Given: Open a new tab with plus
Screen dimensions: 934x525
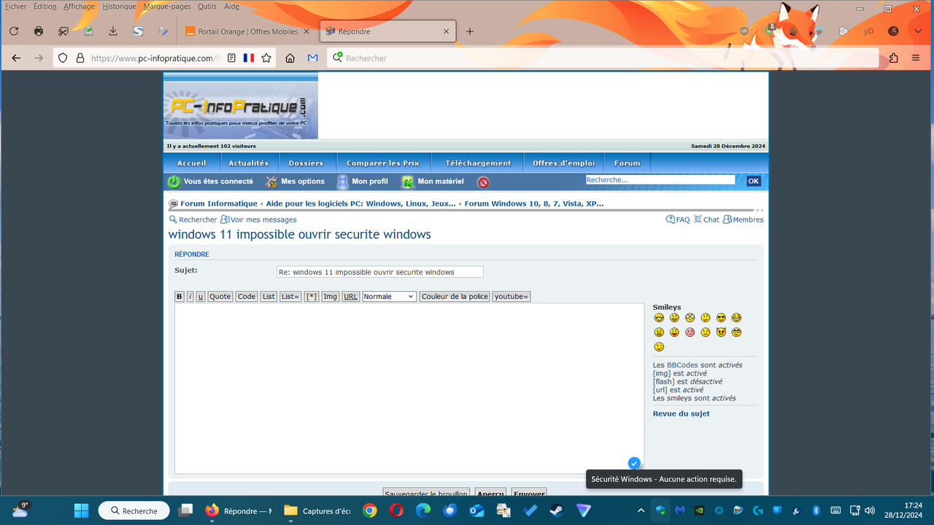Looking at the screenshot, I should tap(470, 31).
